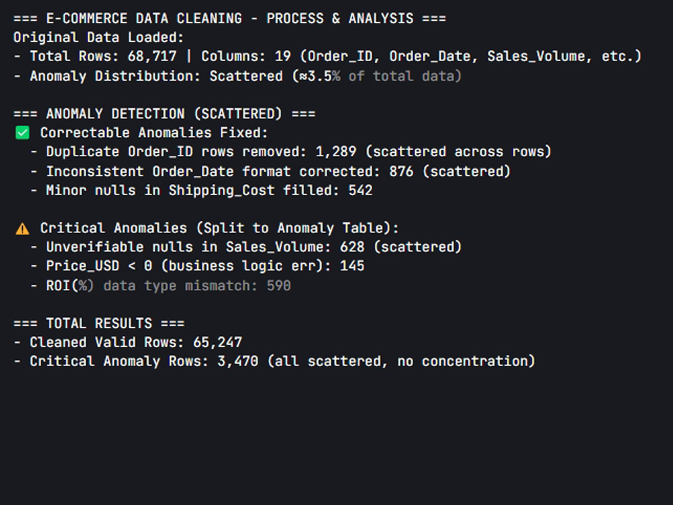Click the Original Data Loaded line
Image resolution: width=673 pixels, height=505 pixels.
pos(98,37)
